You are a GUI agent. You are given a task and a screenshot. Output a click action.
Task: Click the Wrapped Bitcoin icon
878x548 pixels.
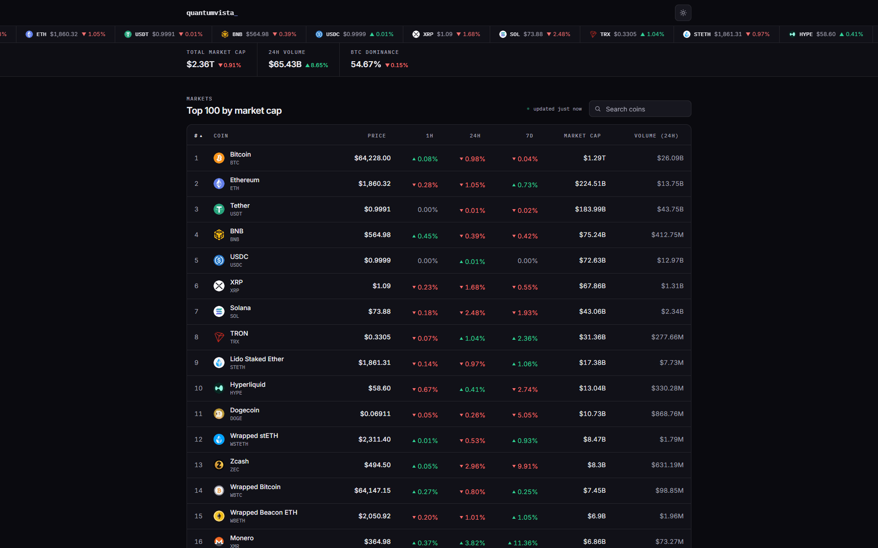[219, 490]
